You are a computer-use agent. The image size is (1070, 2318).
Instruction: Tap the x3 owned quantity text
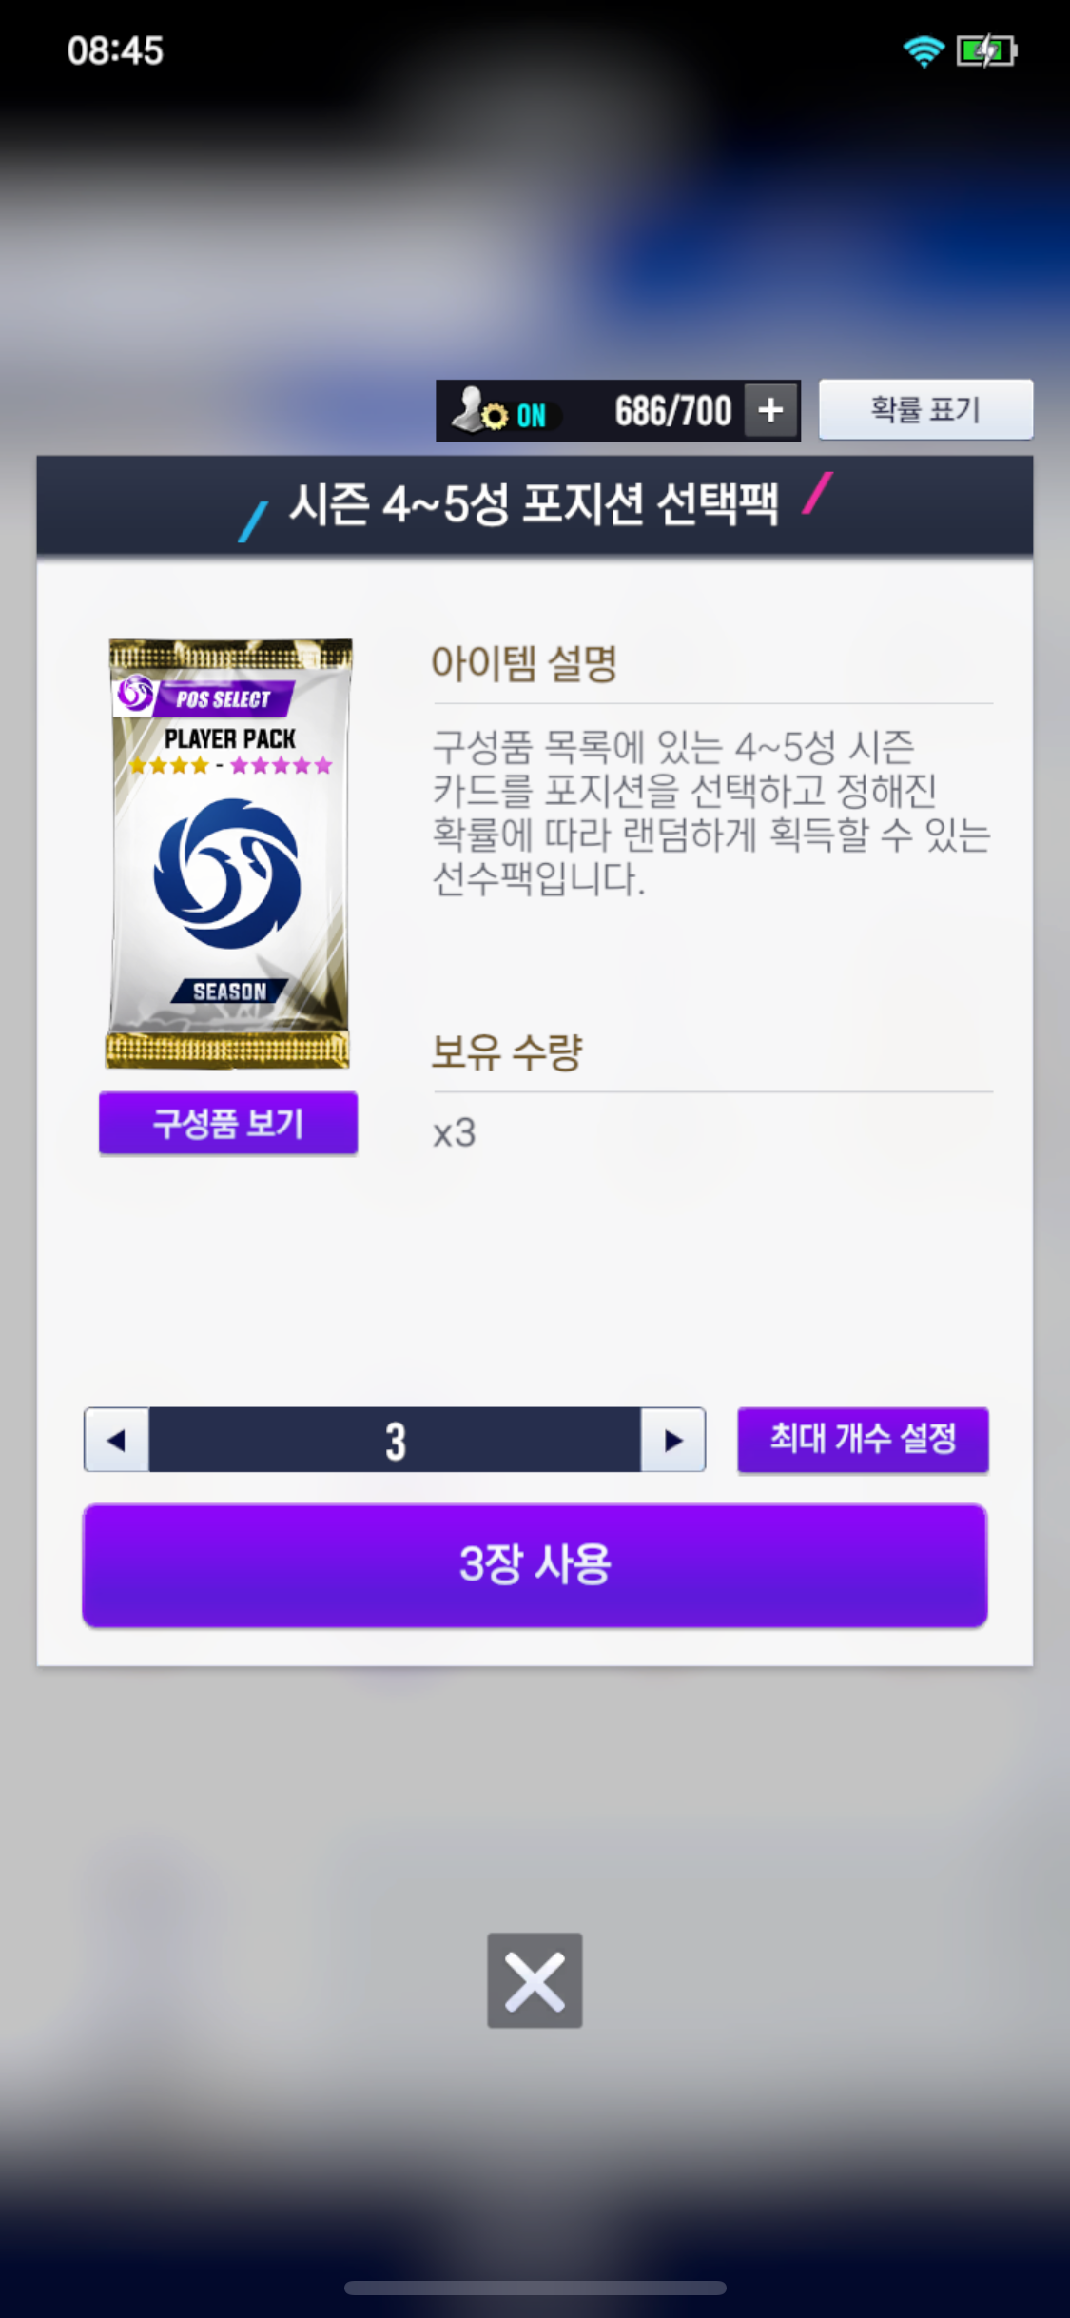pyautogui.click(x=454, y=1133)
